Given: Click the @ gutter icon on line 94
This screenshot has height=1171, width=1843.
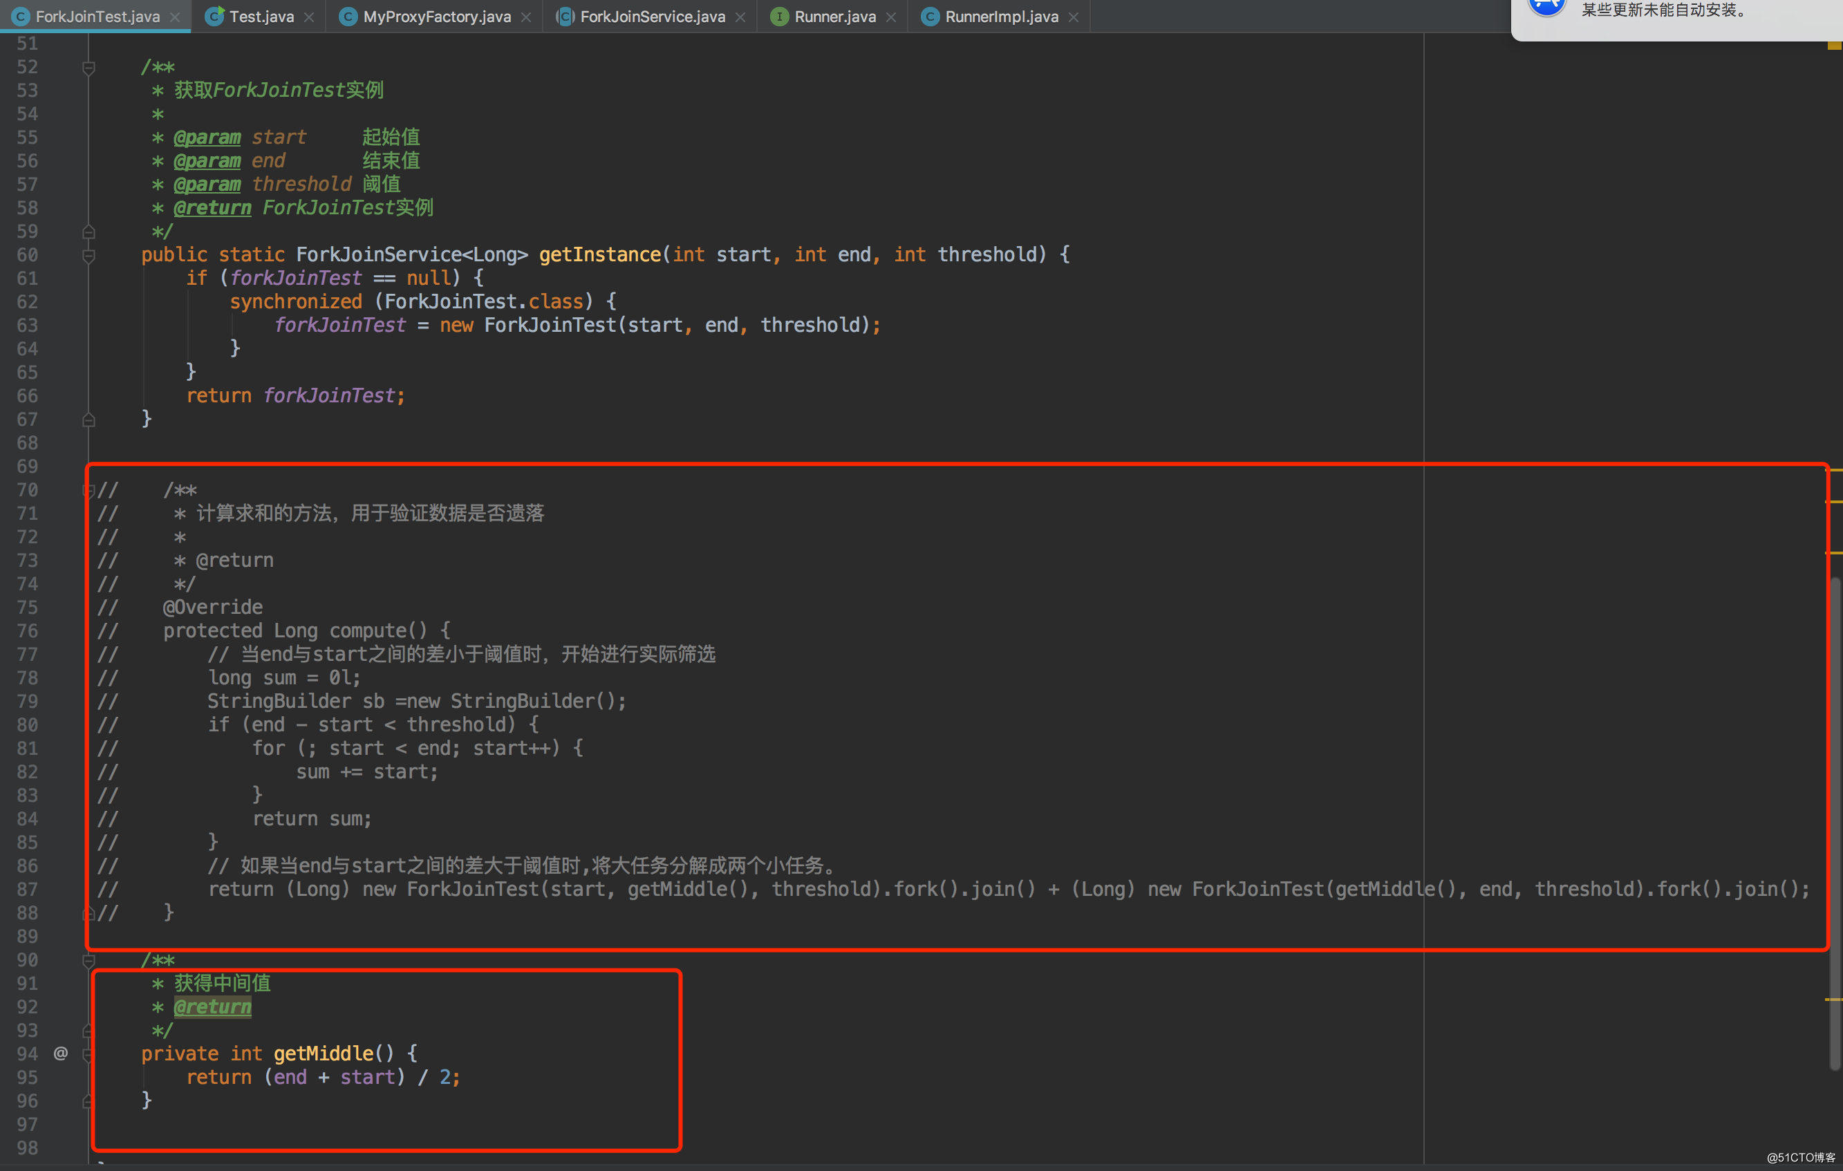Looking at the screenshot, I should (60, 1053).
